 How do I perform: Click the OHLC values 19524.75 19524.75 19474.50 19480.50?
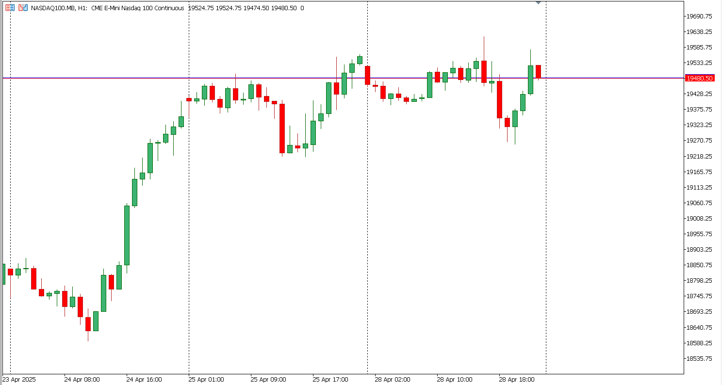243,8
